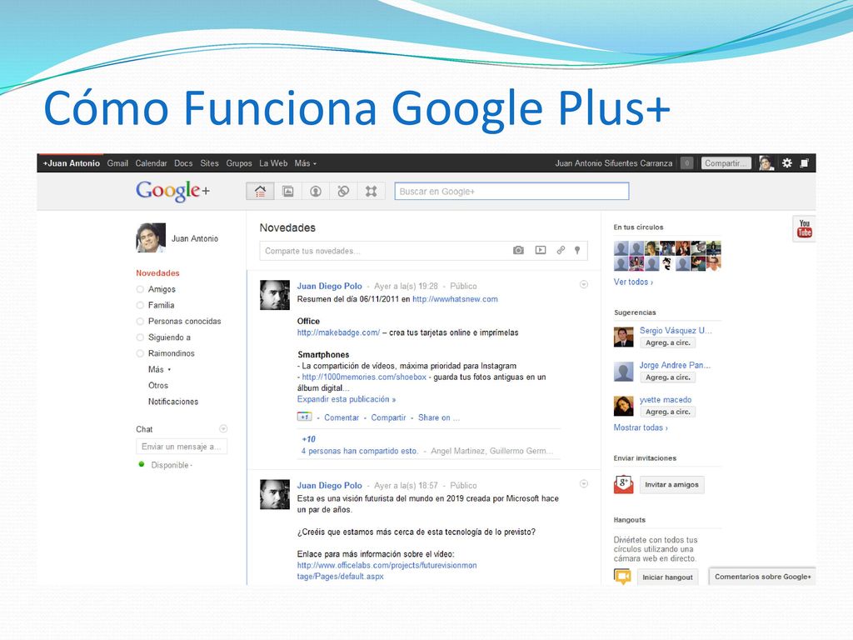This screenshot has width=853, height=640.
Task: Open Comentarios sobre Google+ button
Action: point(763,577)
